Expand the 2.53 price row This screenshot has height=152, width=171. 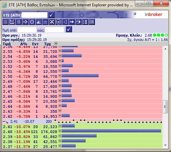click(x=60, y=61)
